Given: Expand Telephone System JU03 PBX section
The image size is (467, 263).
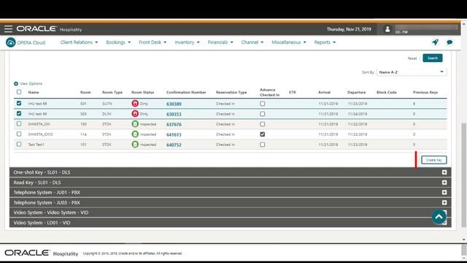Looking at the screenshot, I should [444, 202].
